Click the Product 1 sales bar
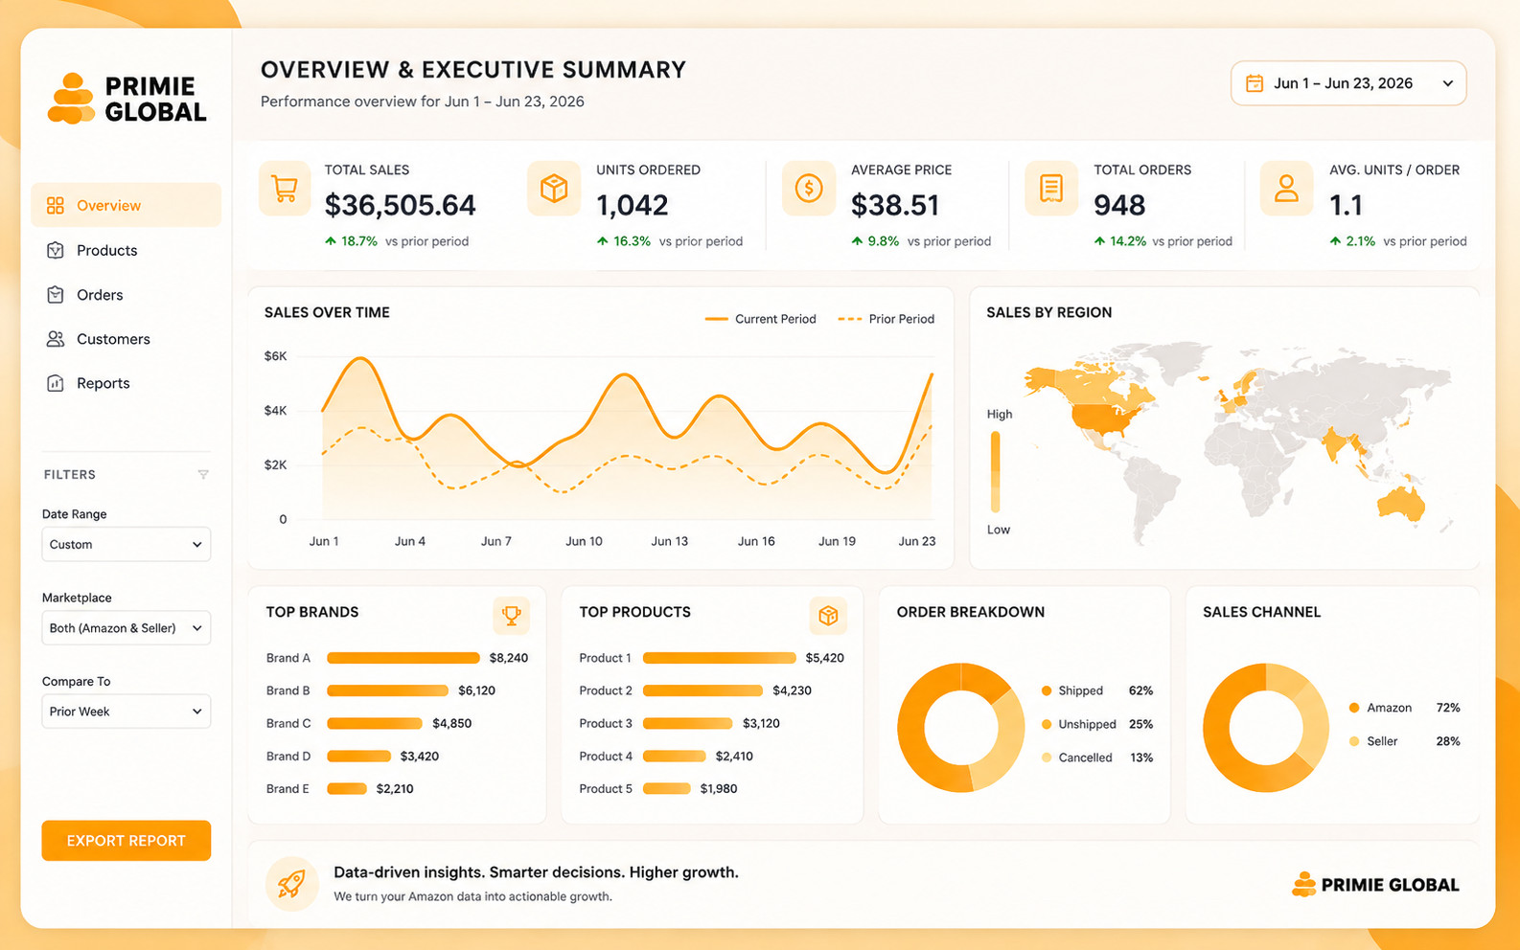Screen dimensions: 1520x950 coord(720,658)
